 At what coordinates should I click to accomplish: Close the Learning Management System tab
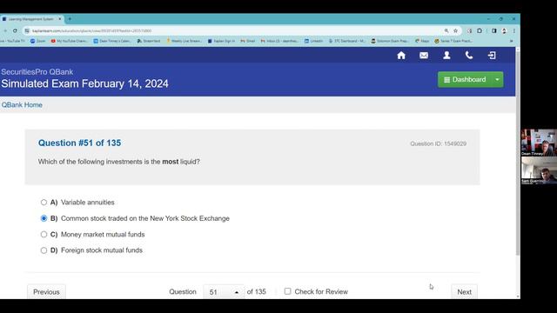pyautogui.click(x=60, y=19)
